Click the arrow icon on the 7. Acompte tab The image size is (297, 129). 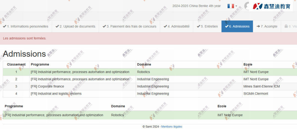pyautogui.click(x=258, y=26)
